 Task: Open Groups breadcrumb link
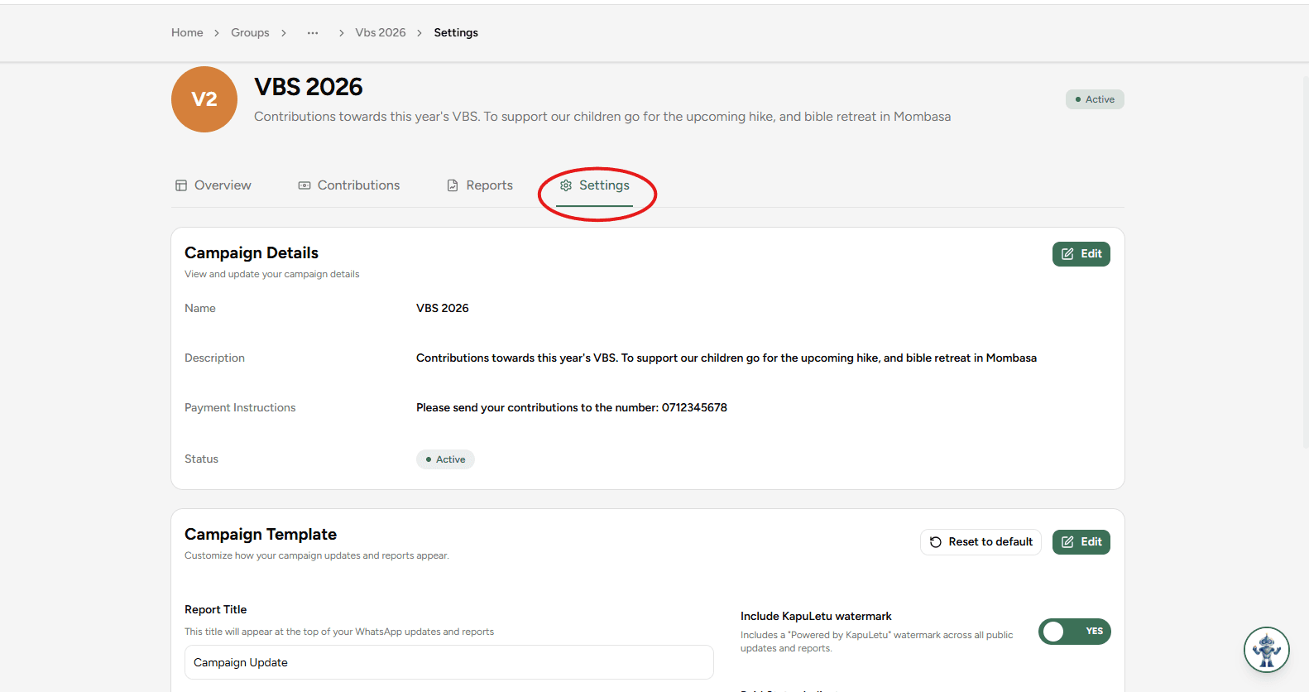(x=250, y=33)
